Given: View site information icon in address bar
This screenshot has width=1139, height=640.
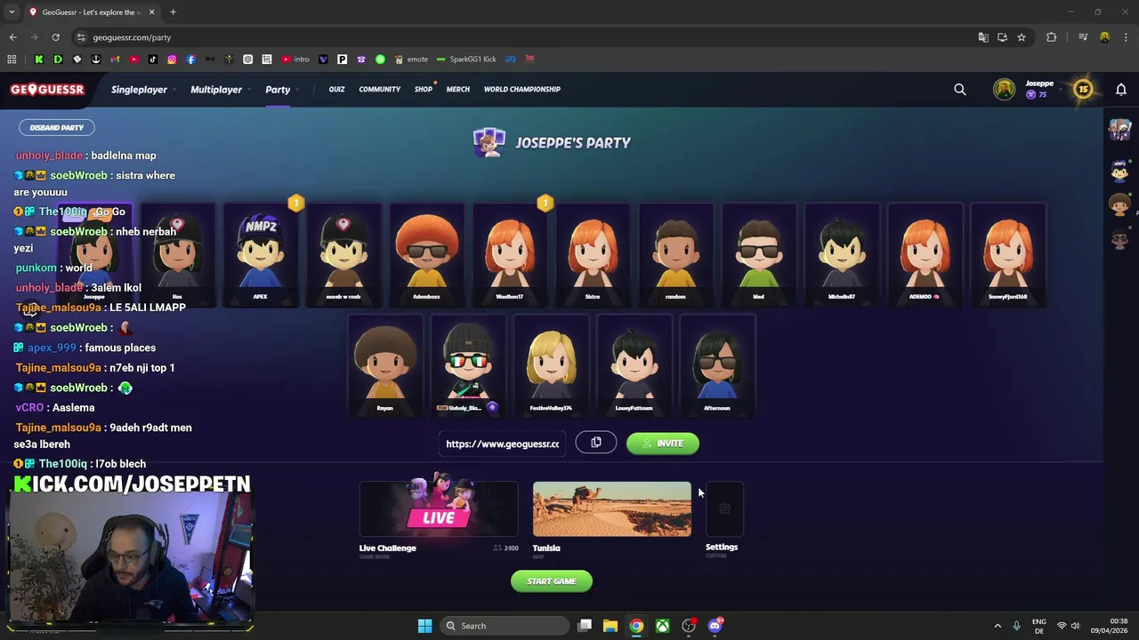Looking at the screenshot, I should coord(81,37).
